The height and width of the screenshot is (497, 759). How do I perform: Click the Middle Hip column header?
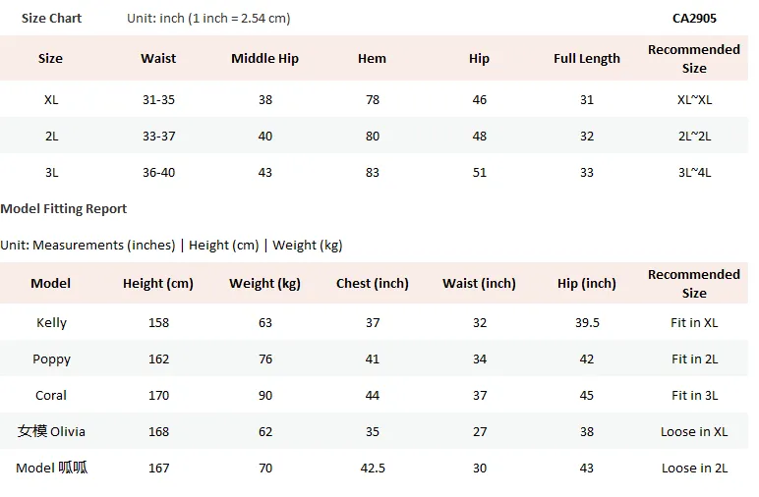pos(264,59)
